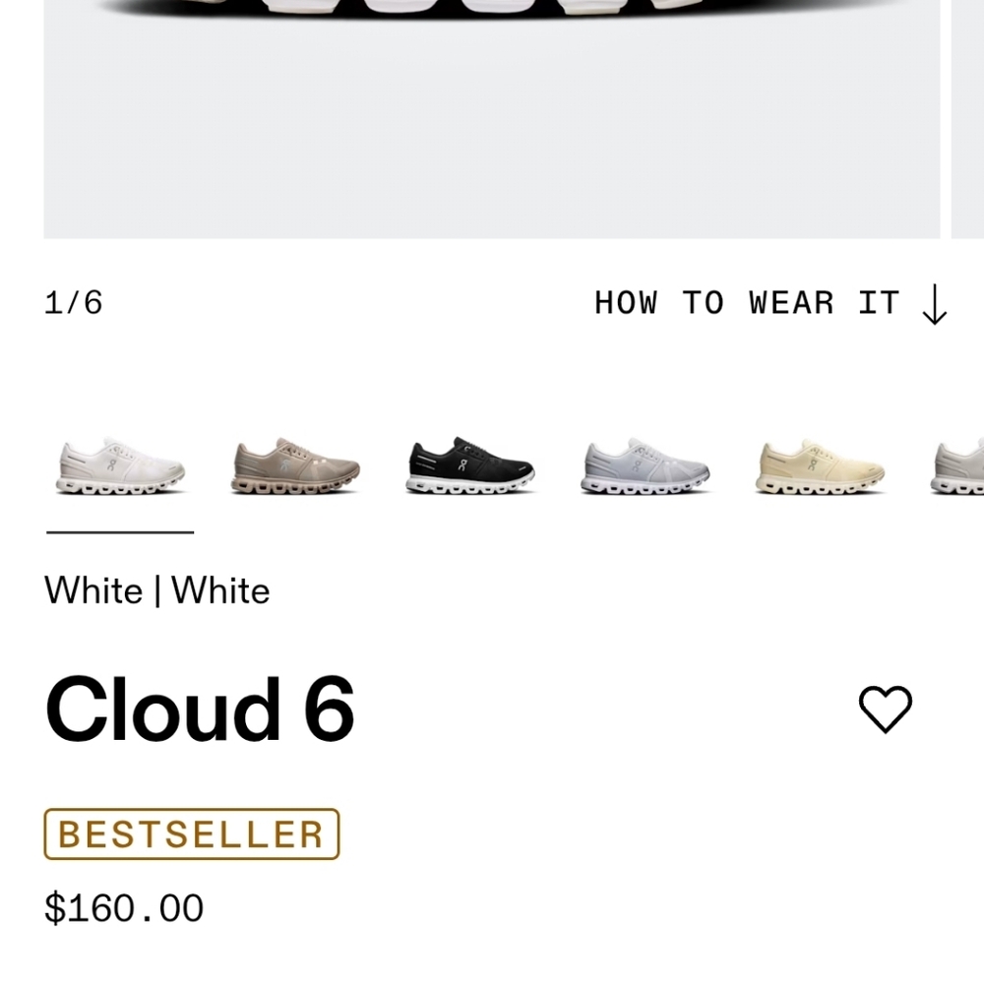Select the first colorway in the swatch row
984x984 pixels.
click(119, 464)
